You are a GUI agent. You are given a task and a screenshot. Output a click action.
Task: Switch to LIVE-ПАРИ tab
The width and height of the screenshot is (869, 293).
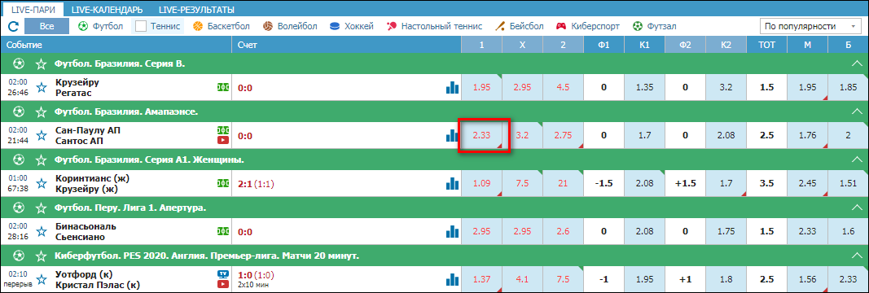tap(34, 10)
